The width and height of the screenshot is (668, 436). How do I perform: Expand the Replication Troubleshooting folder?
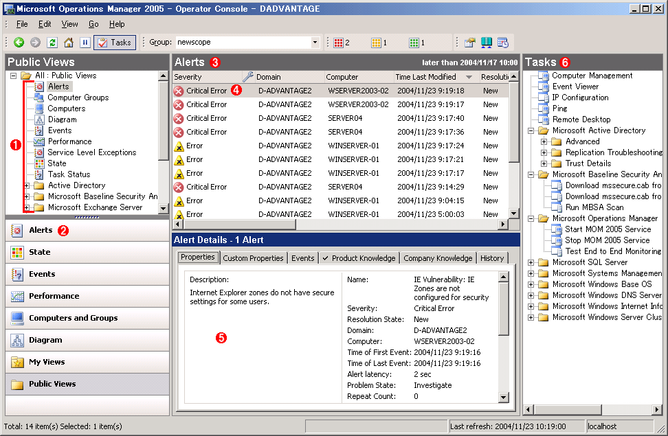[544, 152]
